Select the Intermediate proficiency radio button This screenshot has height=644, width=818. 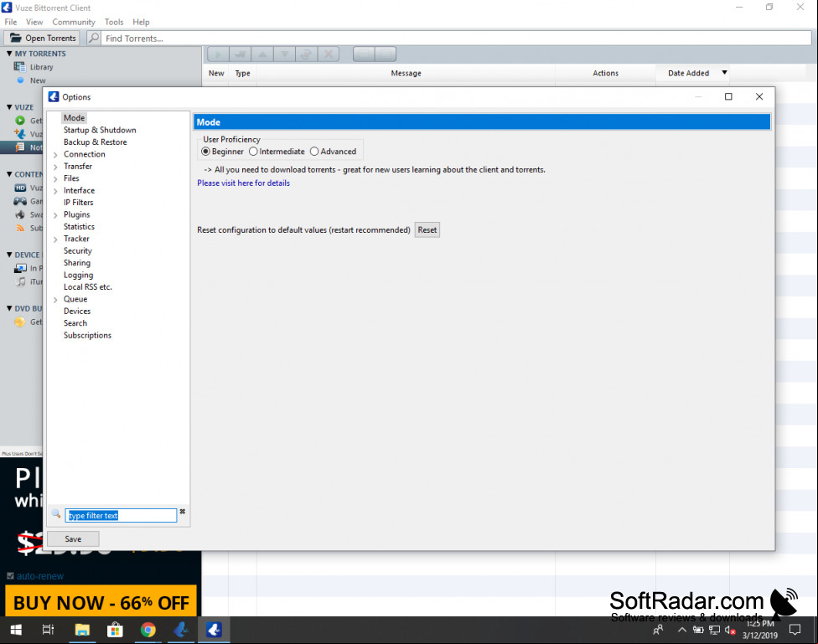pyautogui.click(x=253, y=152)
